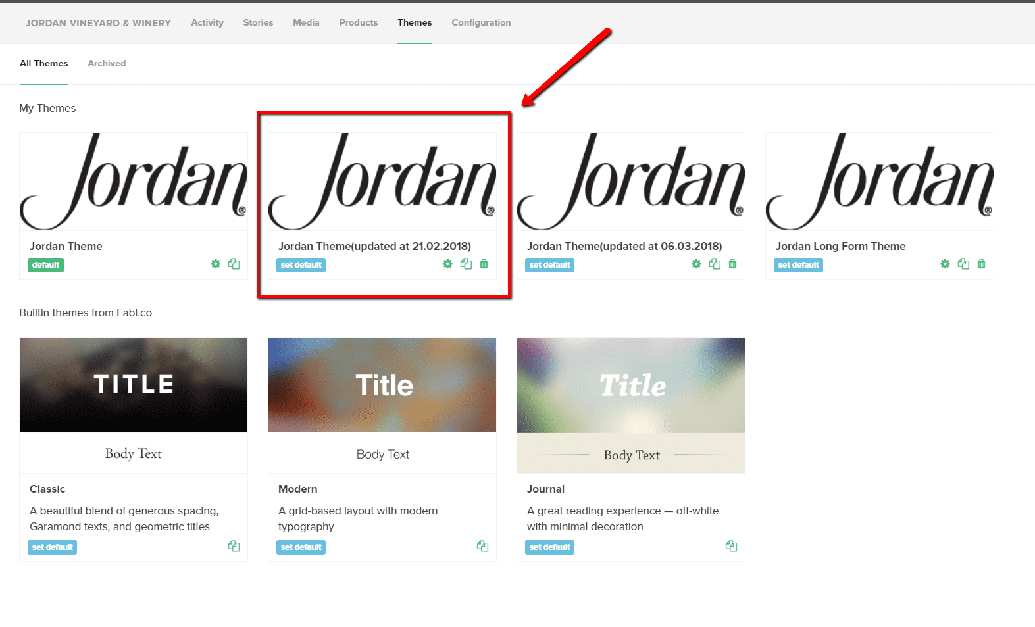Delete theme updated at 06.03.2018
Screen dimensions: 1035x627
pyautogui.click(x=733, y=264)
